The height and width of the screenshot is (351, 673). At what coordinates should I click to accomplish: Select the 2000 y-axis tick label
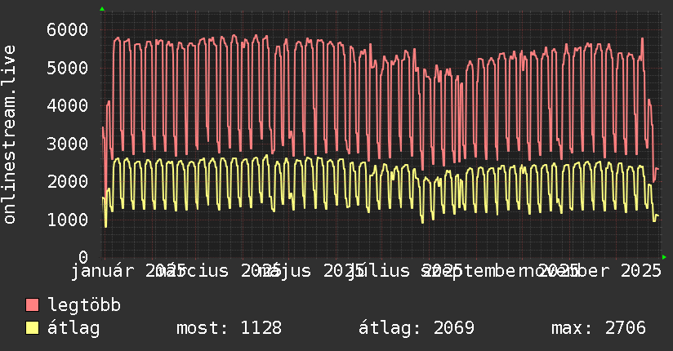pos(68,181)
